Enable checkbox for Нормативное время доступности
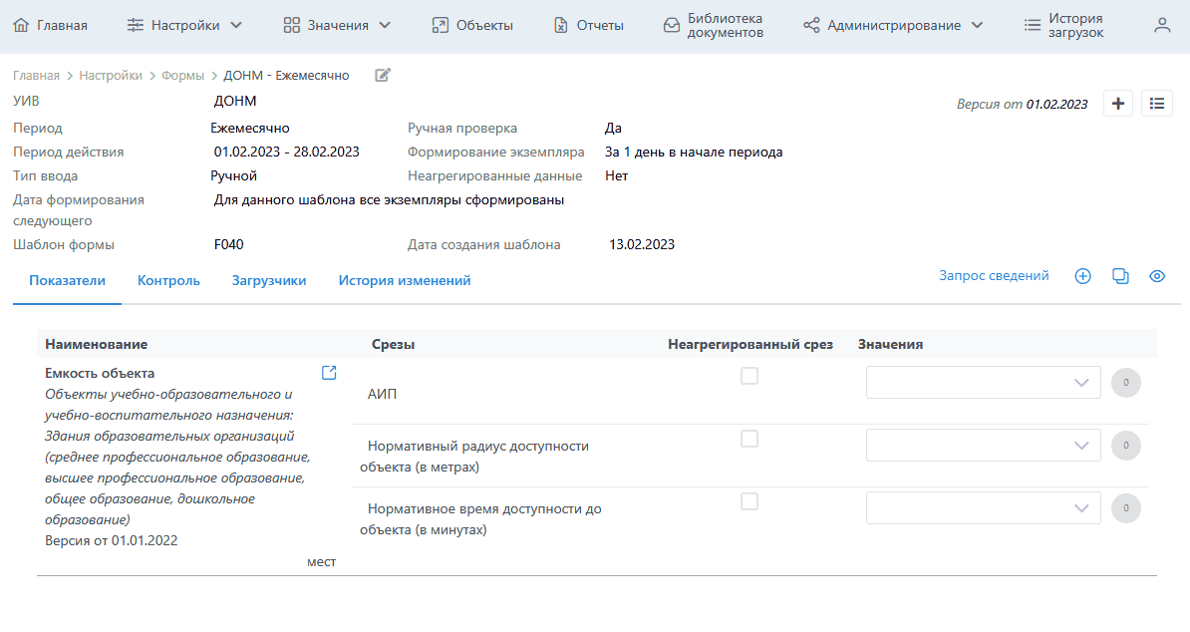The height and width of the screenshot is (632, 1190). point(749,501)
